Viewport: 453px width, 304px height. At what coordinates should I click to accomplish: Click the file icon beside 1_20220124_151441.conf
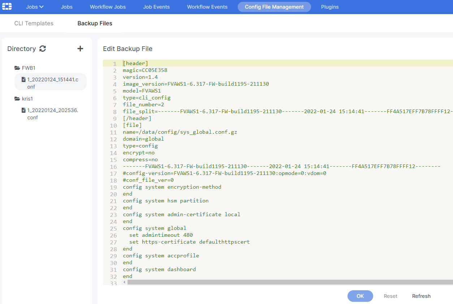[x=23, y=80]
